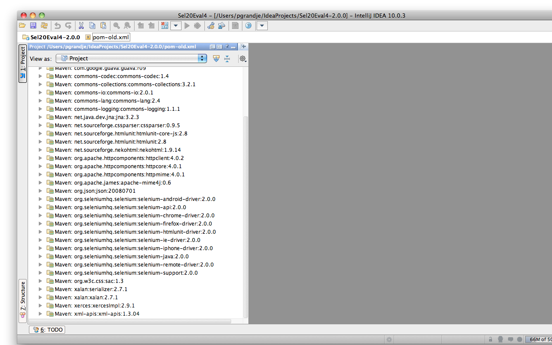Click the Debug bug icon
This screenshot has height=345, width=552.
coord(198,26)
